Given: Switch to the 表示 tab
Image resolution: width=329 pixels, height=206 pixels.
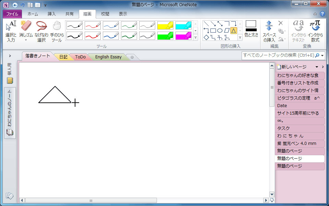Looking at the screenshot, I should pos(123,14).
